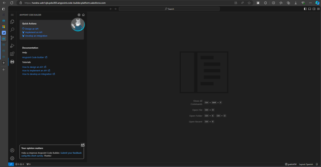The height and width of the screenshot is (167, 321).
Task: Open the Extensions view
Action: coord(12,54)
